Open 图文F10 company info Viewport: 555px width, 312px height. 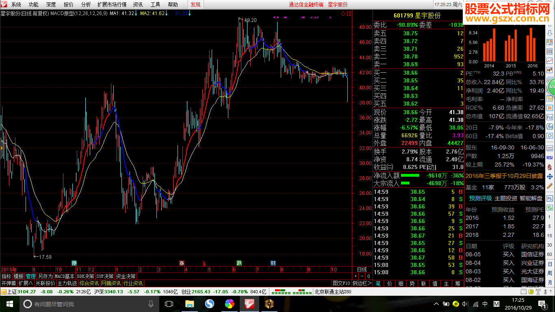341,283
